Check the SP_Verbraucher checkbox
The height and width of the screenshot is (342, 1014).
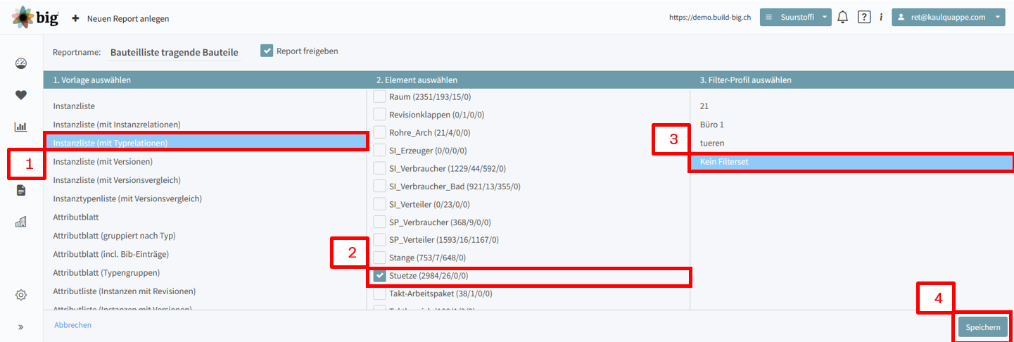[x=380, y=222]
